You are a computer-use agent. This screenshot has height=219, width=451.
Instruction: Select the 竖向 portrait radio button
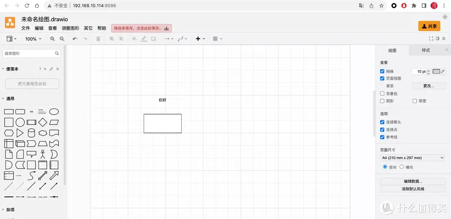(385, 167)
